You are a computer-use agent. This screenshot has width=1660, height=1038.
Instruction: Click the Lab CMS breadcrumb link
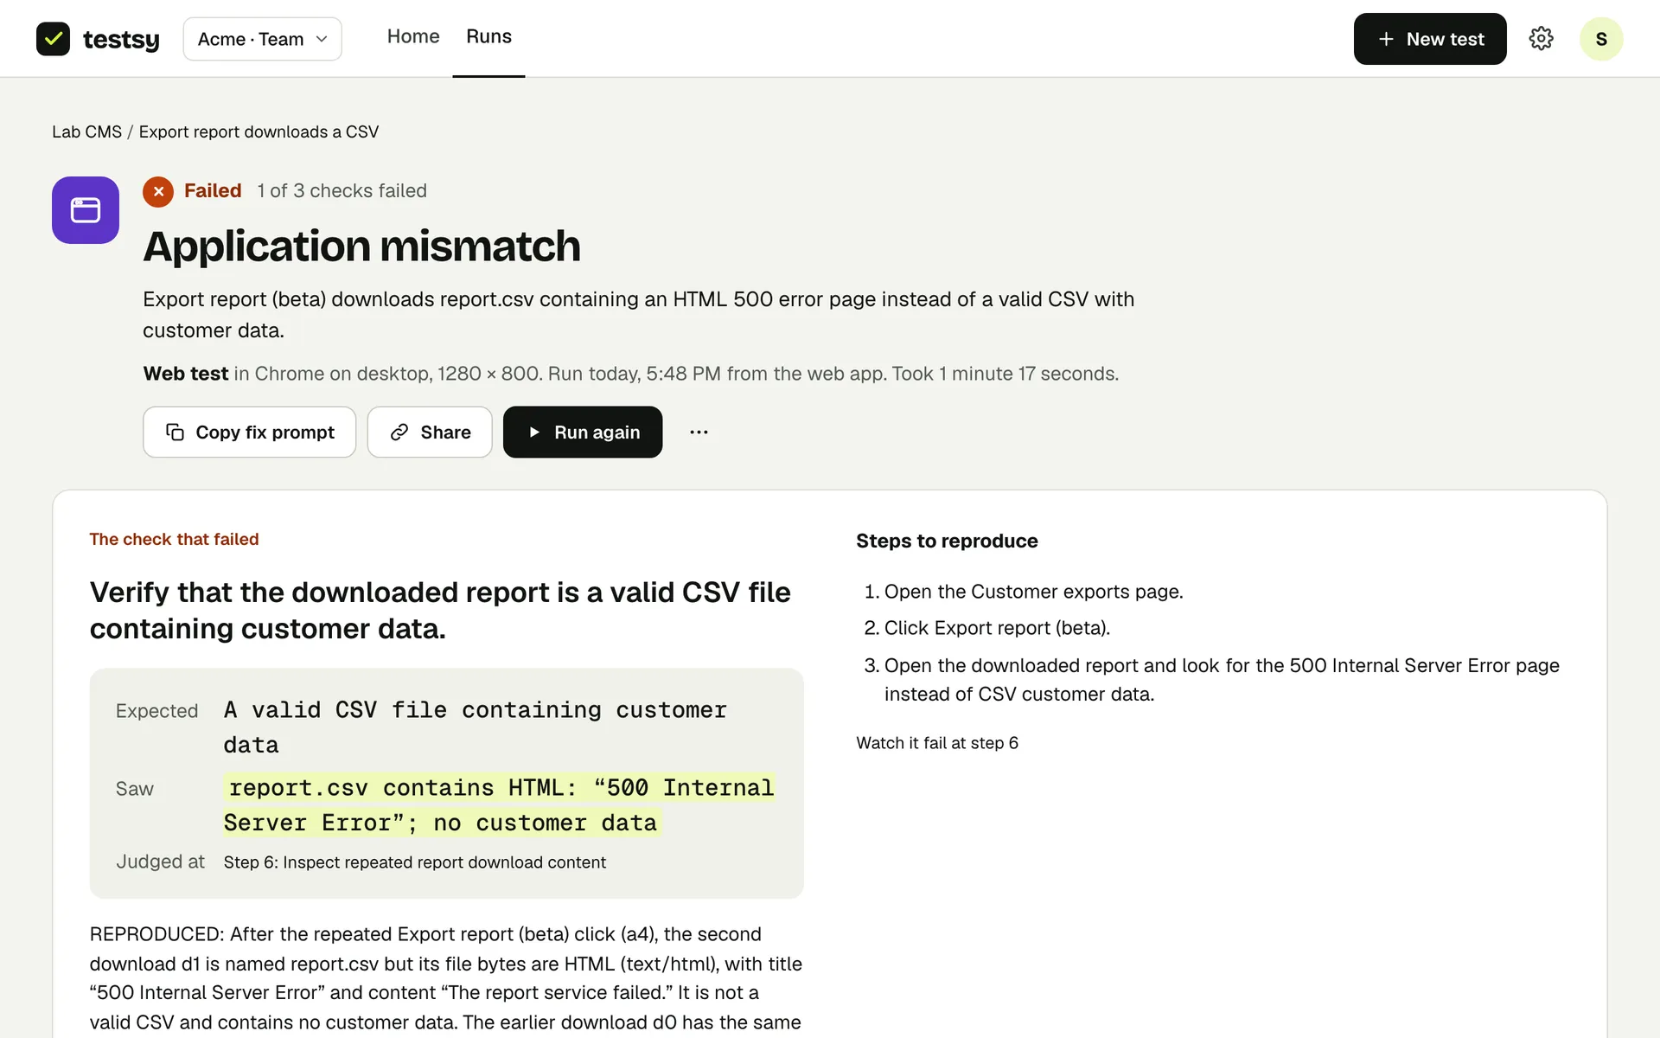pos(86,131)
